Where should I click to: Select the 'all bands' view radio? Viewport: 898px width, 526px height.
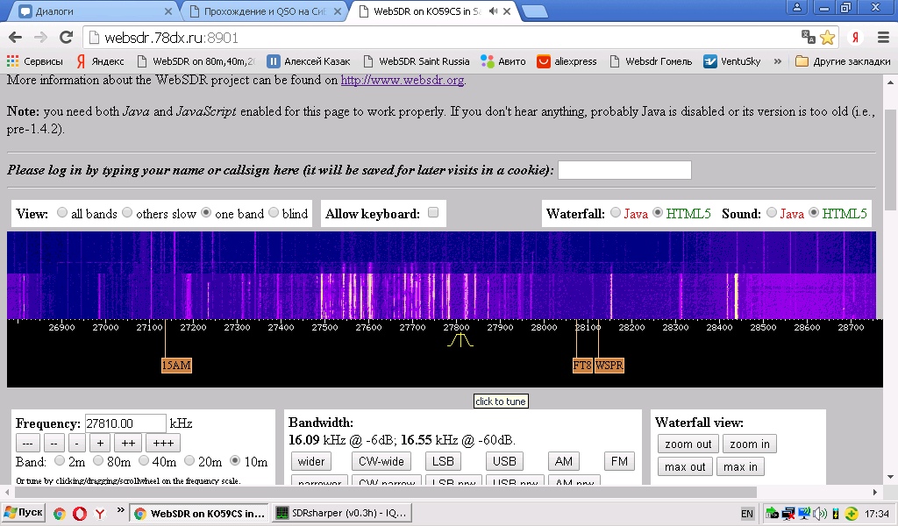pos(62,212)
